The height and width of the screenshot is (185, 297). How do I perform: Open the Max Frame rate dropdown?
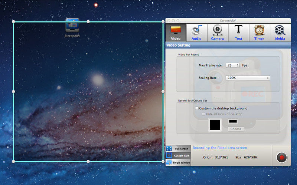(233, 65)
